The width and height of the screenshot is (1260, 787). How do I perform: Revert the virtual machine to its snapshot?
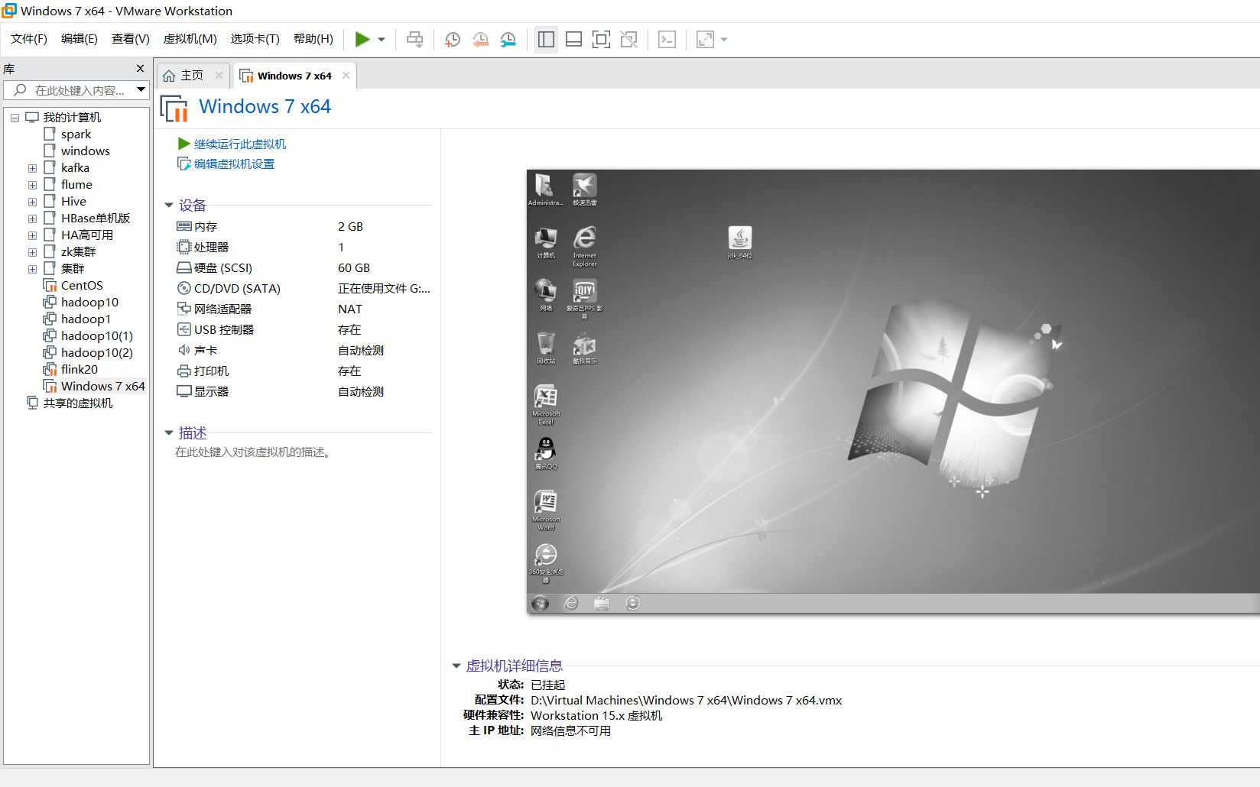(480, 39)
